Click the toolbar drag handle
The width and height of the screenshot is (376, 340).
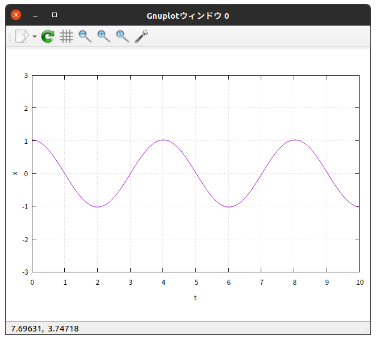click(x=10, y=36)
